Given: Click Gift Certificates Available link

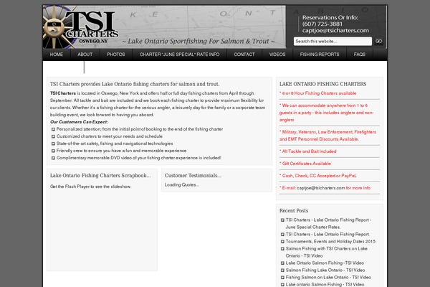Looking at the screenshot, I should (x=305, y=164).
